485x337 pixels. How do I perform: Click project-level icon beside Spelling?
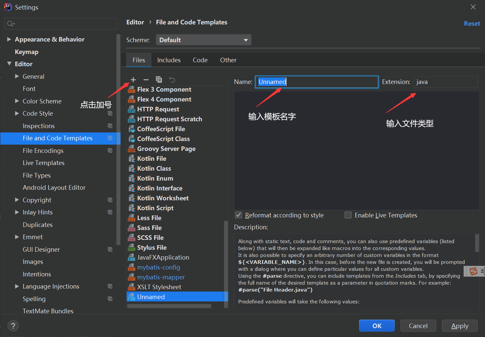pyautogui.click(x=110, y=299)
